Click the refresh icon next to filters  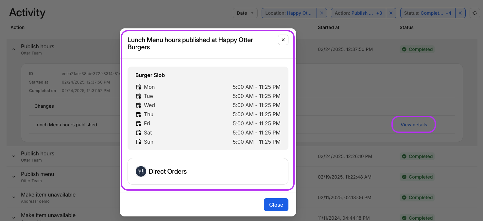tap(474, 13)
